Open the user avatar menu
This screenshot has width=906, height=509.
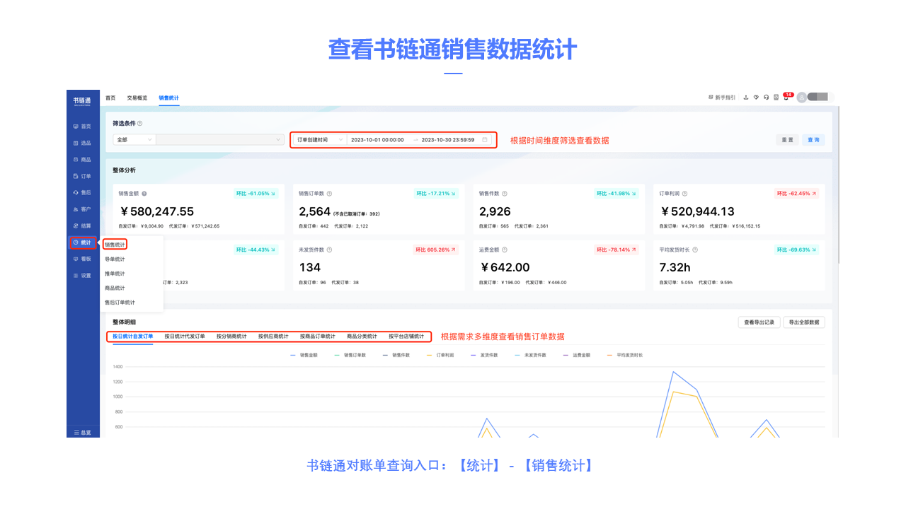pos(802,98)
